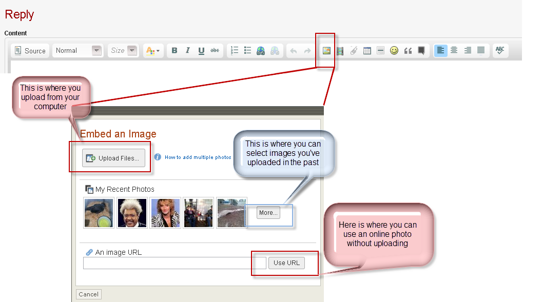Insert a bulleted list
This screenshot has height=302, width=542.
pos(247,51)
